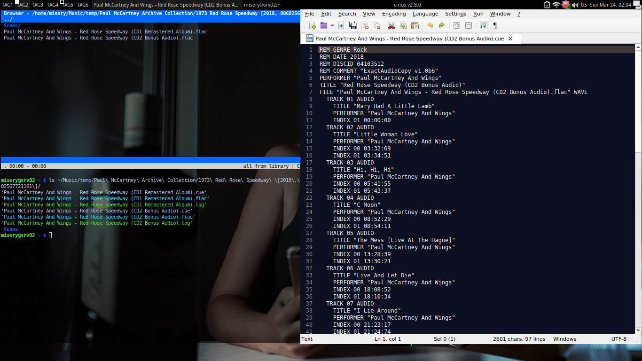Copy text using the copy toolbar icon
Viewport: 642px width, 361px height.
click(x=403, y=25)
